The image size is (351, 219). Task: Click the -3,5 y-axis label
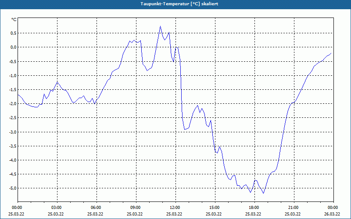click(x=13, y=146)
